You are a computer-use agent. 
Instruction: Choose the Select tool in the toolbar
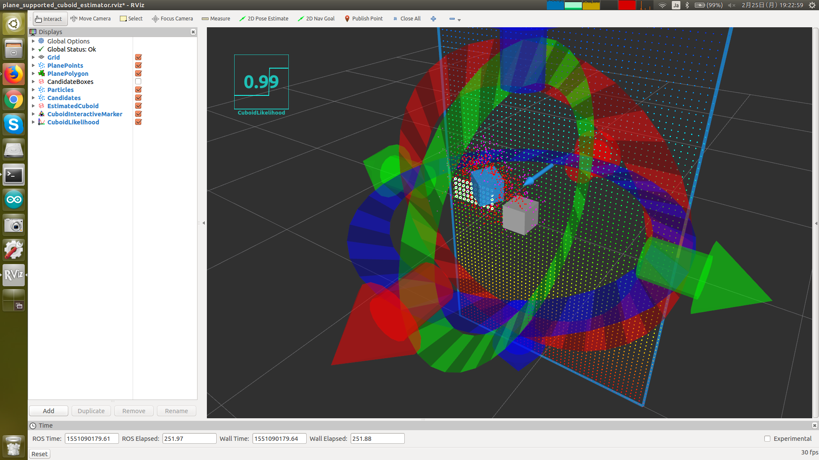131,19
